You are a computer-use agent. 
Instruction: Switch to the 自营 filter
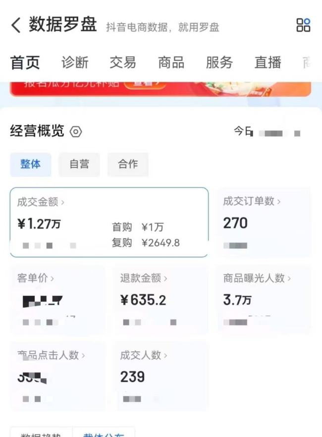(79, 164)
